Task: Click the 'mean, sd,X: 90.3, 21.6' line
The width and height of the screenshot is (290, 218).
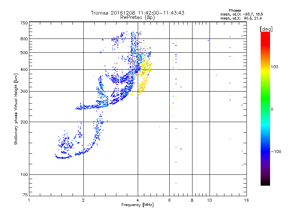Action: (241, 18)
